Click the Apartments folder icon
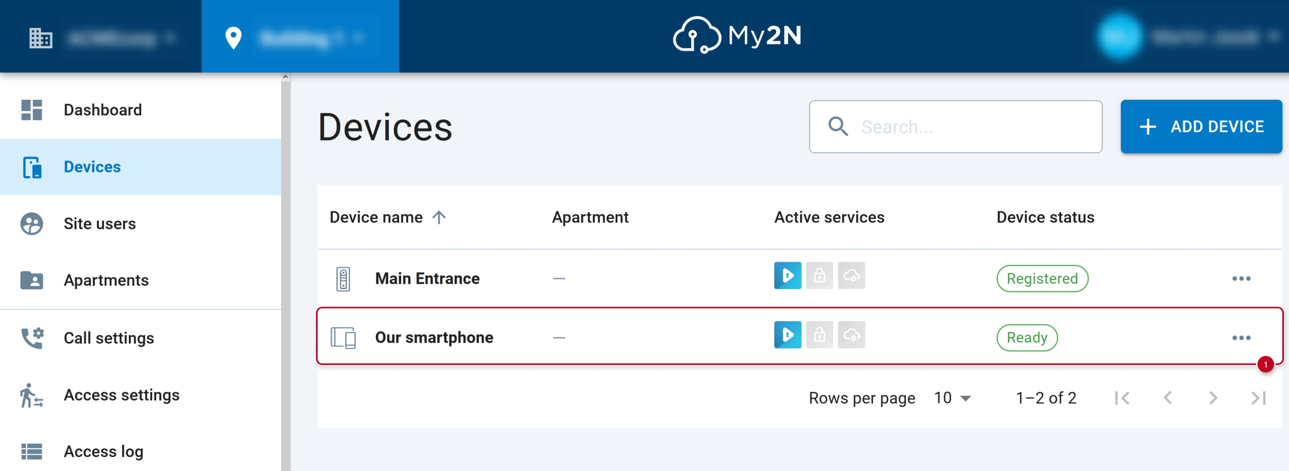The height and width of the screenshot is (471, 1289). click(31, 281)
